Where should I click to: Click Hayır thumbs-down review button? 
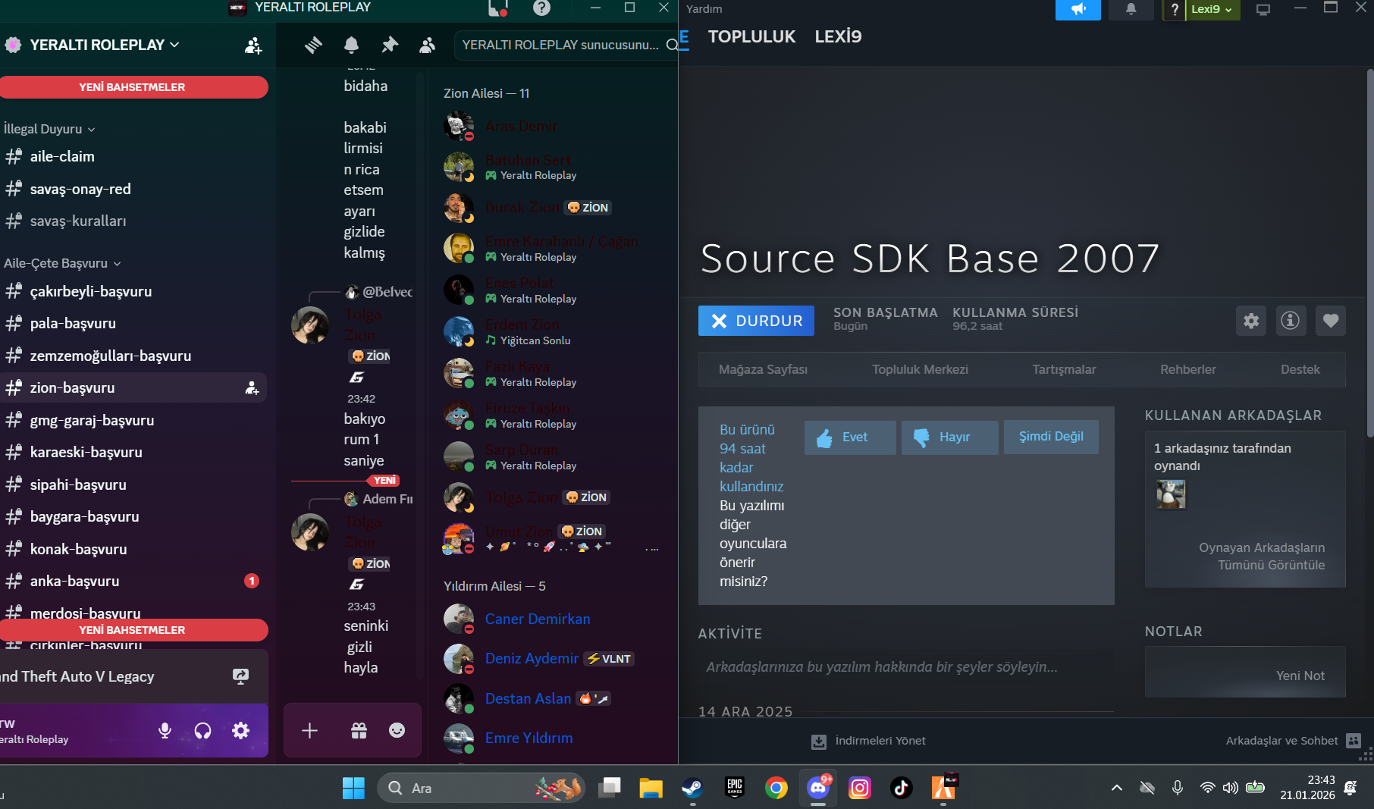(x=949, y=437)
